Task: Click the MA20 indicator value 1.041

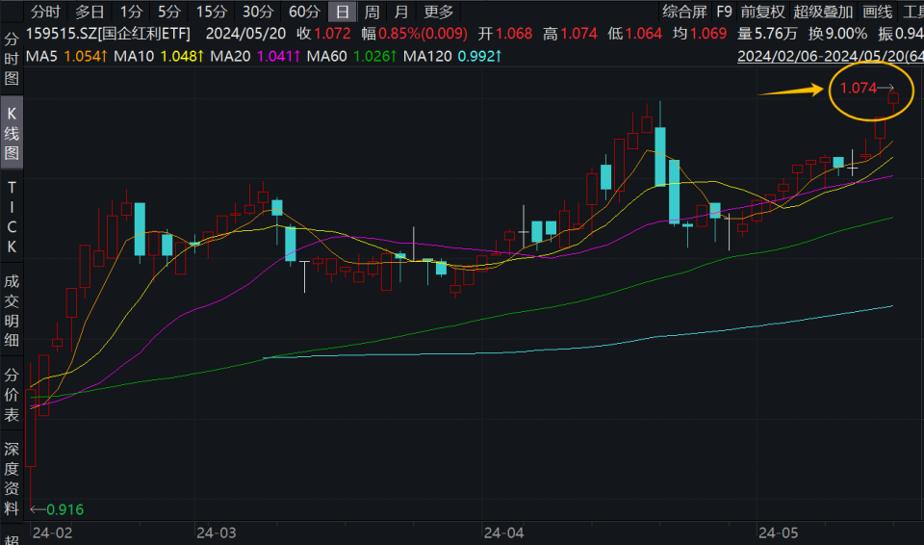Action: pos(279,57)
